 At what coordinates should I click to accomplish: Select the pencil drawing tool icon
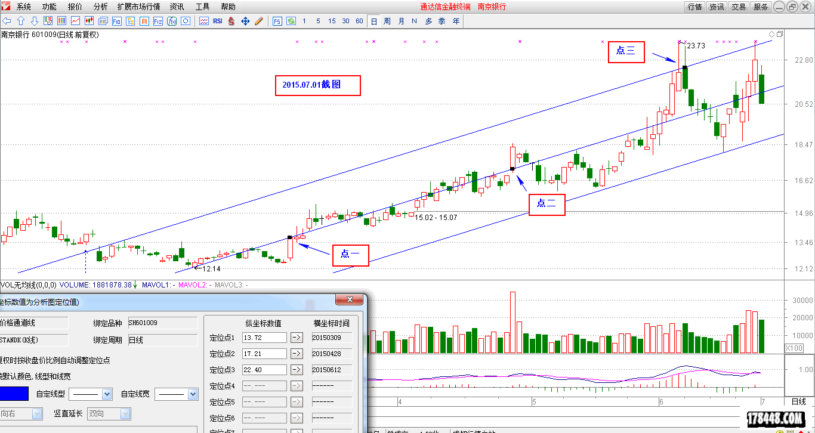(x=259, y=21)
